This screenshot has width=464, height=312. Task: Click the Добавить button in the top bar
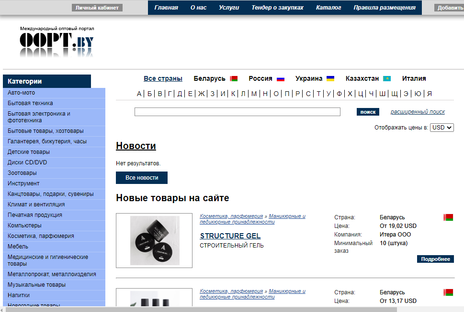point(449,8)
